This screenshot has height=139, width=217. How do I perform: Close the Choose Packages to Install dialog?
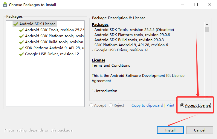[x=210, y=5]
